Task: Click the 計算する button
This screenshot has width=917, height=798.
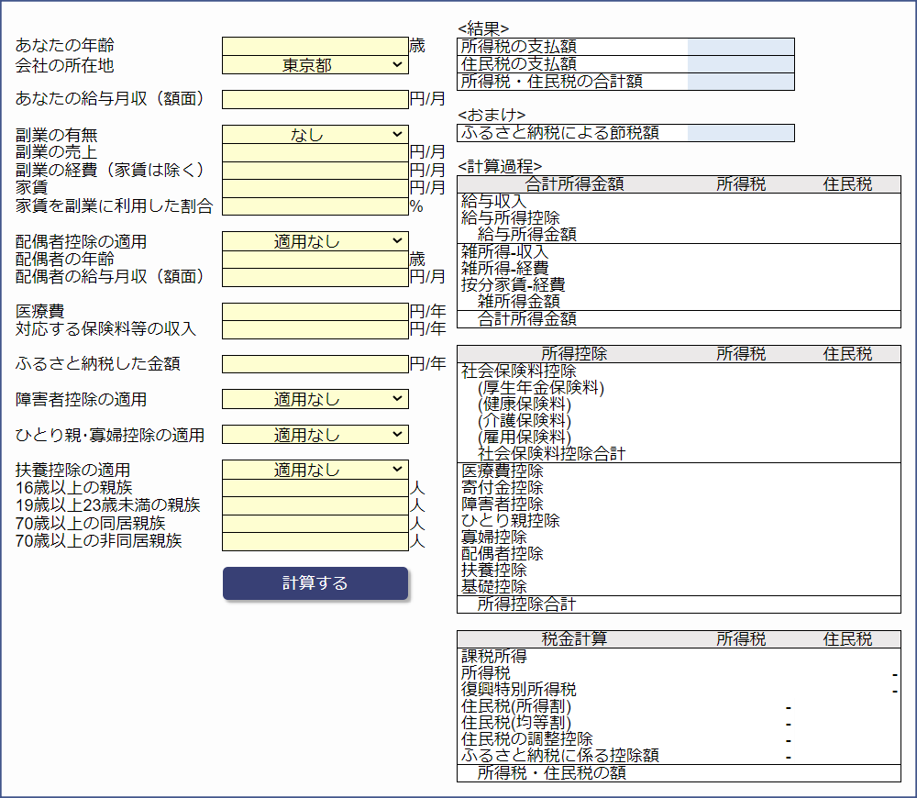Action: (x=315, y=582)
